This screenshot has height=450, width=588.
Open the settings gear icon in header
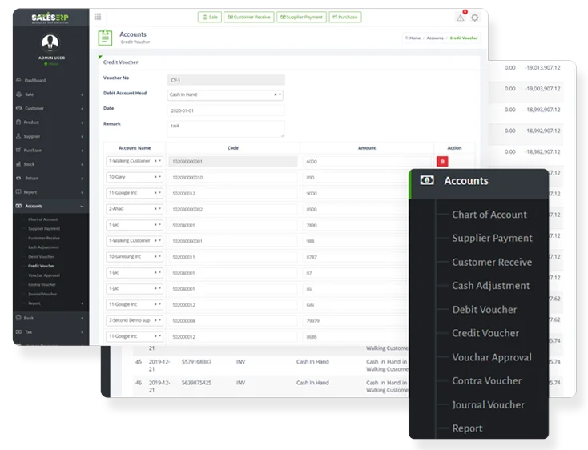click(x=475, y=18)
